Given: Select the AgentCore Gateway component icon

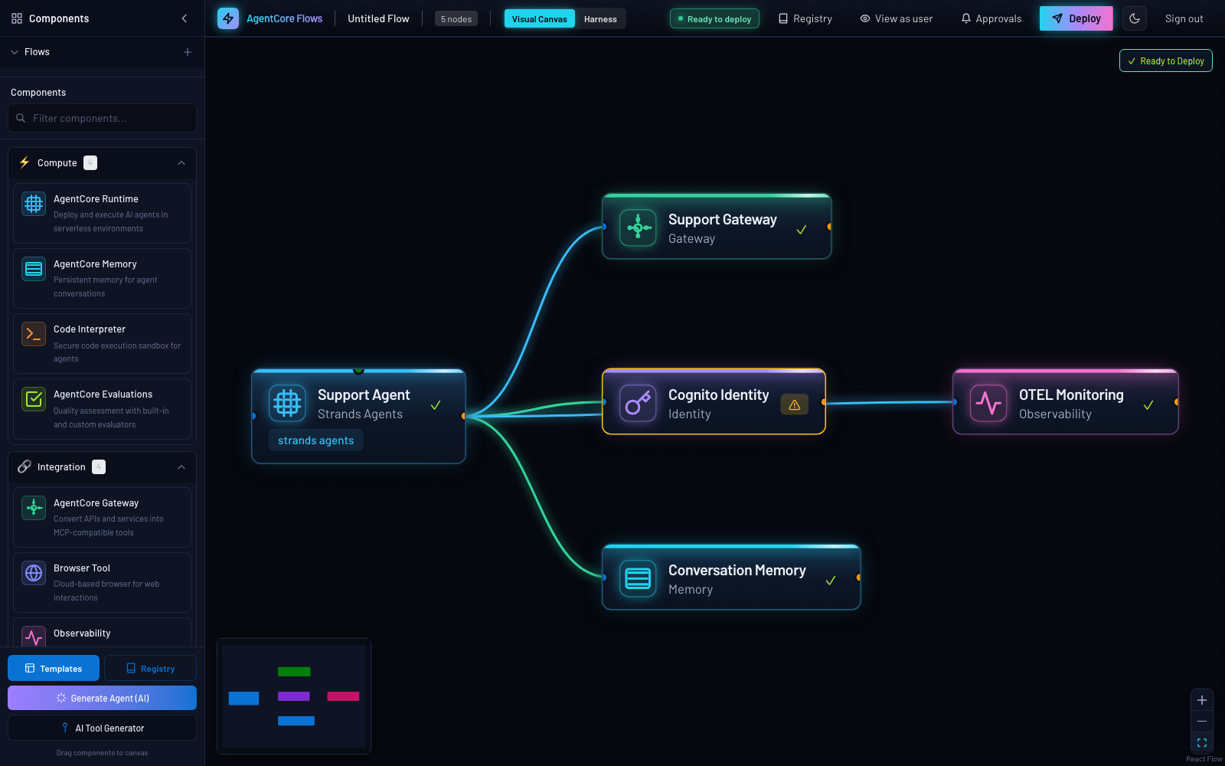Looking at the screenshot, I should (x=34, y=508).
